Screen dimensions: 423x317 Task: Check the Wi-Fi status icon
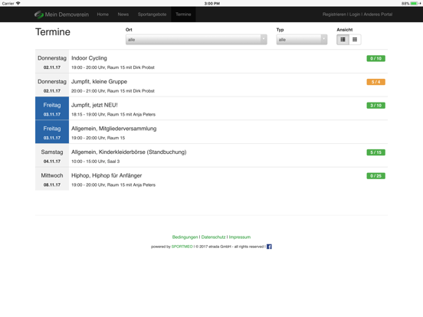pyautogui.click(x=18, y=3)
